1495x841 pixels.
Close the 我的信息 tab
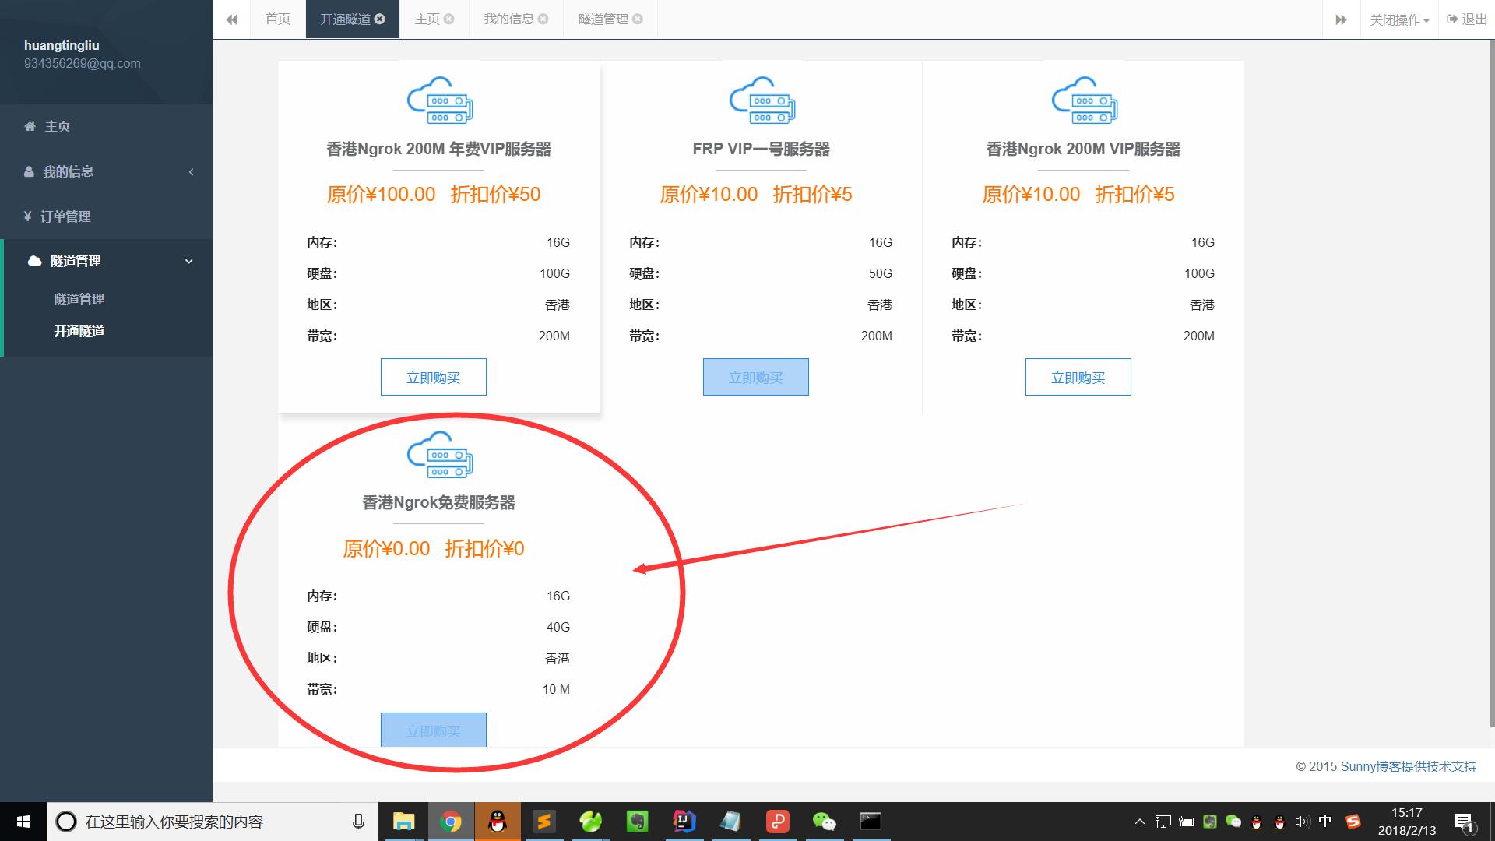coord(544,19)
